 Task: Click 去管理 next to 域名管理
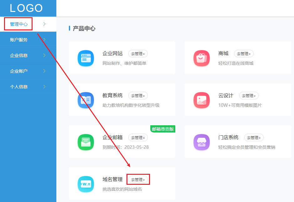138,180
